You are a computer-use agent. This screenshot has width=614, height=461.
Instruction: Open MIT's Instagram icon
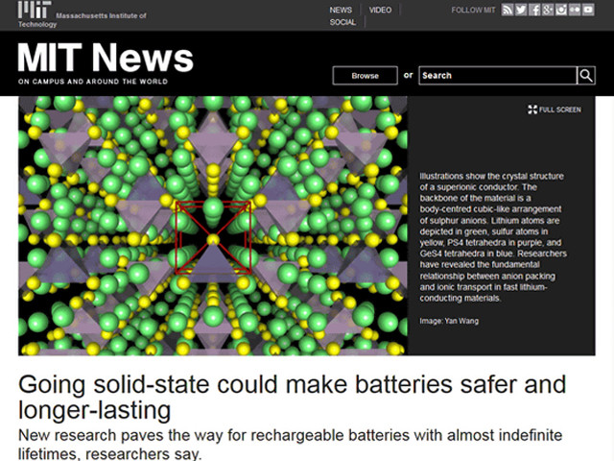click(x=561, y=10)
